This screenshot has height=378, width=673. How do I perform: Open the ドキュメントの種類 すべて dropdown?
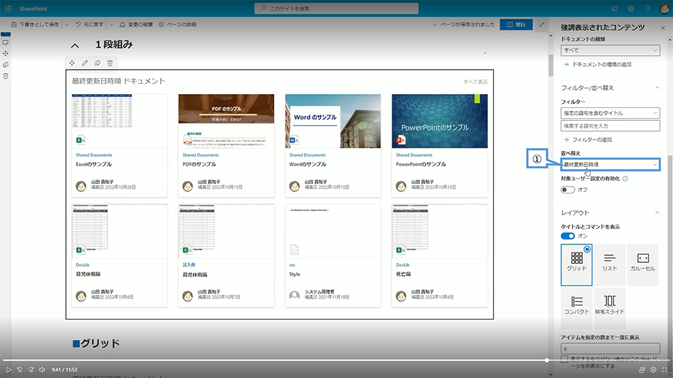click(610, 50)
